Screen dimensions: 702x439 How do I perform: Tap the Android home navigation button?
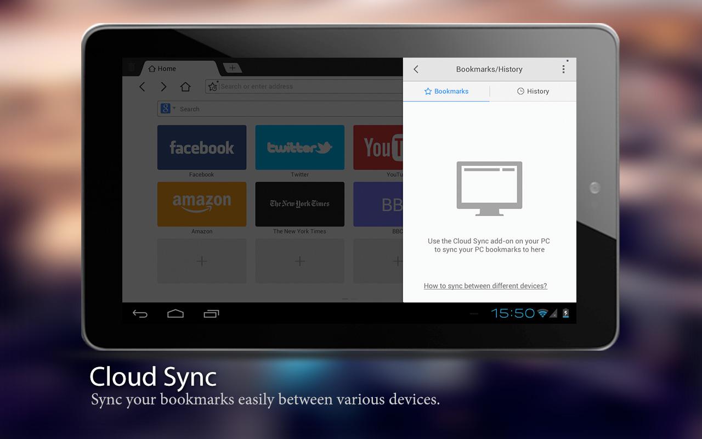pyautogui.click(x=175, y=314)
